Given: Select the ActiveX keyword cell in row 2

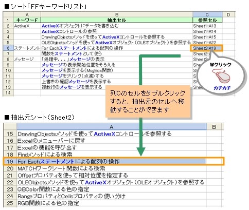Looking at the screenshot, I should click(x=27, y=26).
